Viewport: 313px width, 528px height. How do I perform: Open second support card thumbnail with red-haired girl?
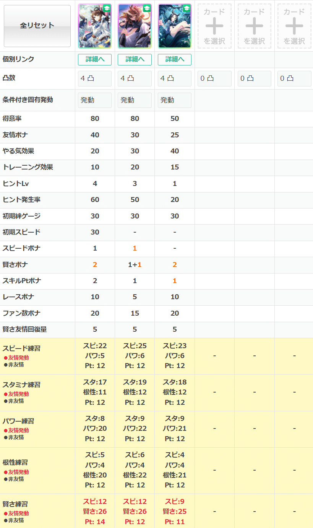(x=135, y=26)
